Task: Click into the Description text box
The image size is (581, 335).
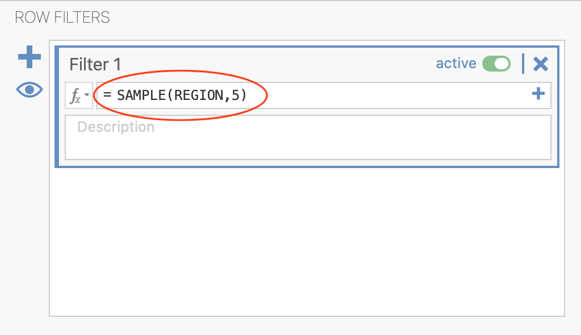Action: [x=308, y=137]
